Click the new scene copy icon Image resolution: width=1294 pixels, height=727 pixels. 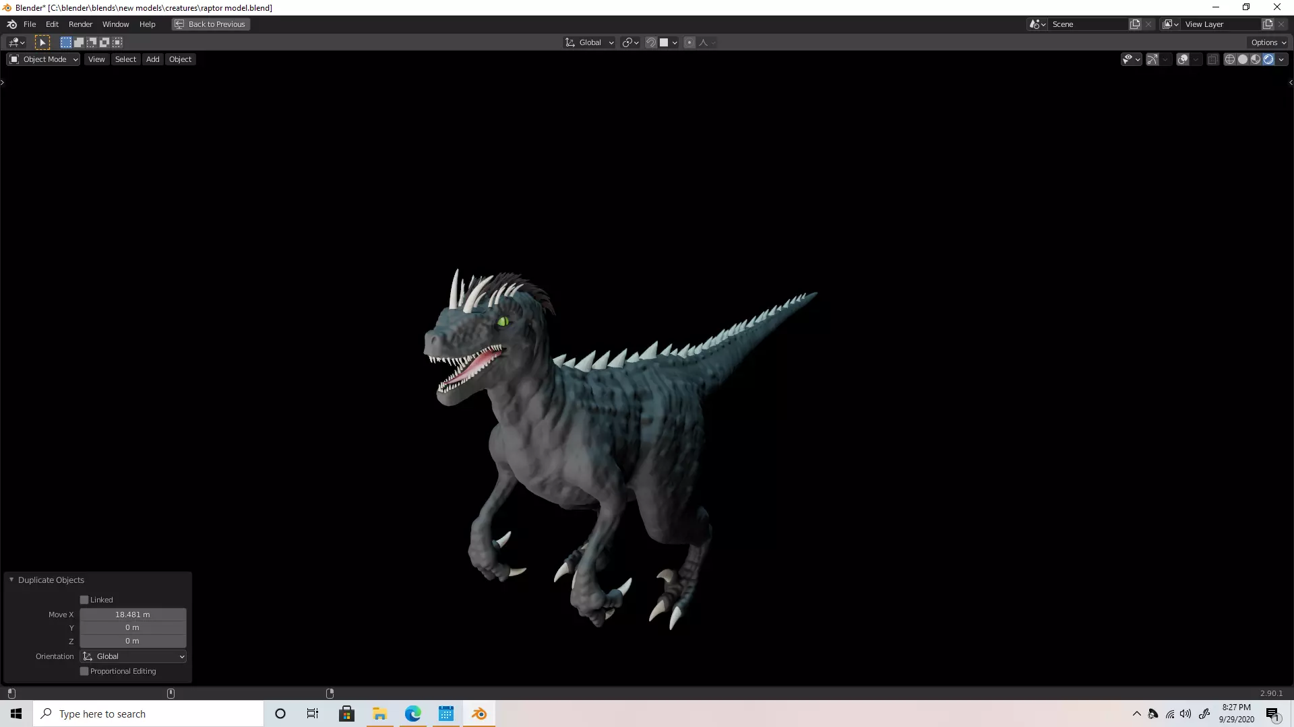click(1135, 24)
